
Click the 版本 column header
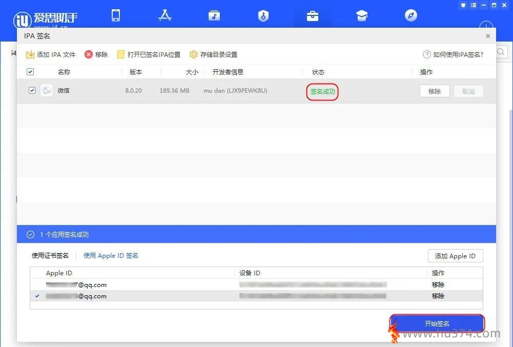point(136,72)
